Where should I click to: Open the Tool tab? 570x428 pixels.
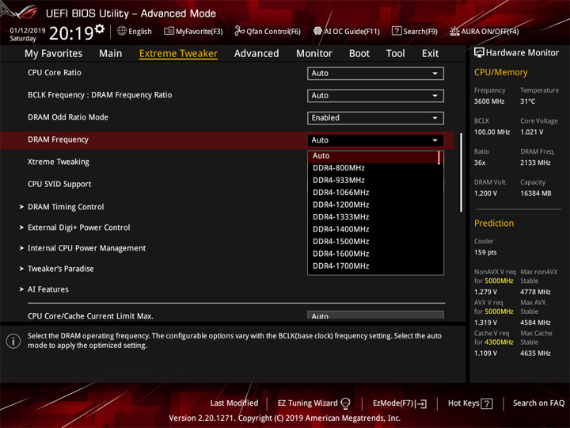point(396,54)
